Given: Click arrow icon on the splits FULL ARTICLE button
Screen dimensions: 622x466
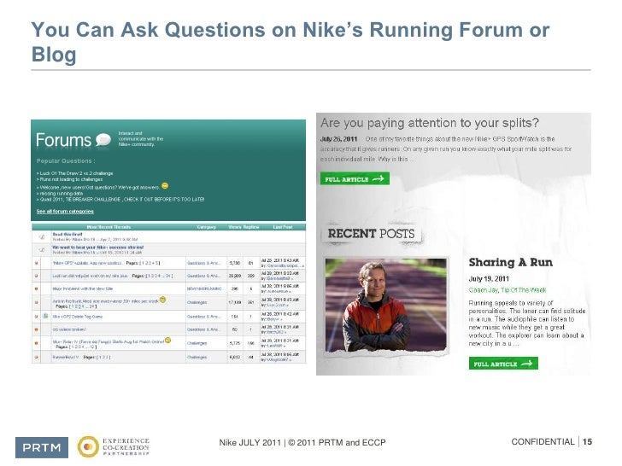Looking at the screenshot, I should (378, 178).
